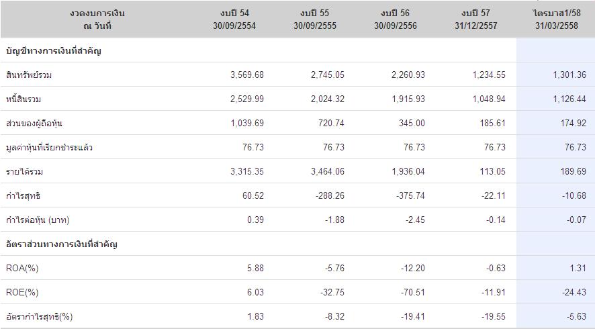Select the ส่วนของผู้ถือหุ้น row label
The width and height of the screenshot is (595, 329).
point(34,124)
